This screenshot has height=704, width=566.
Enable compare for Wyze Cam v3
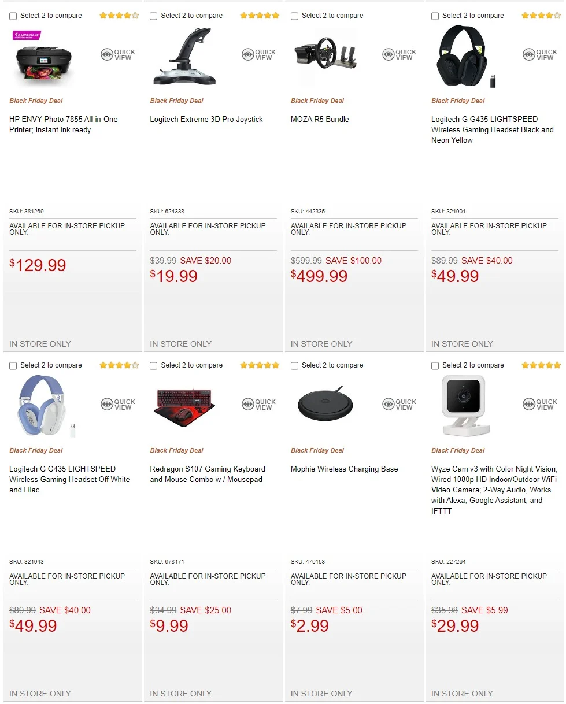435,366
